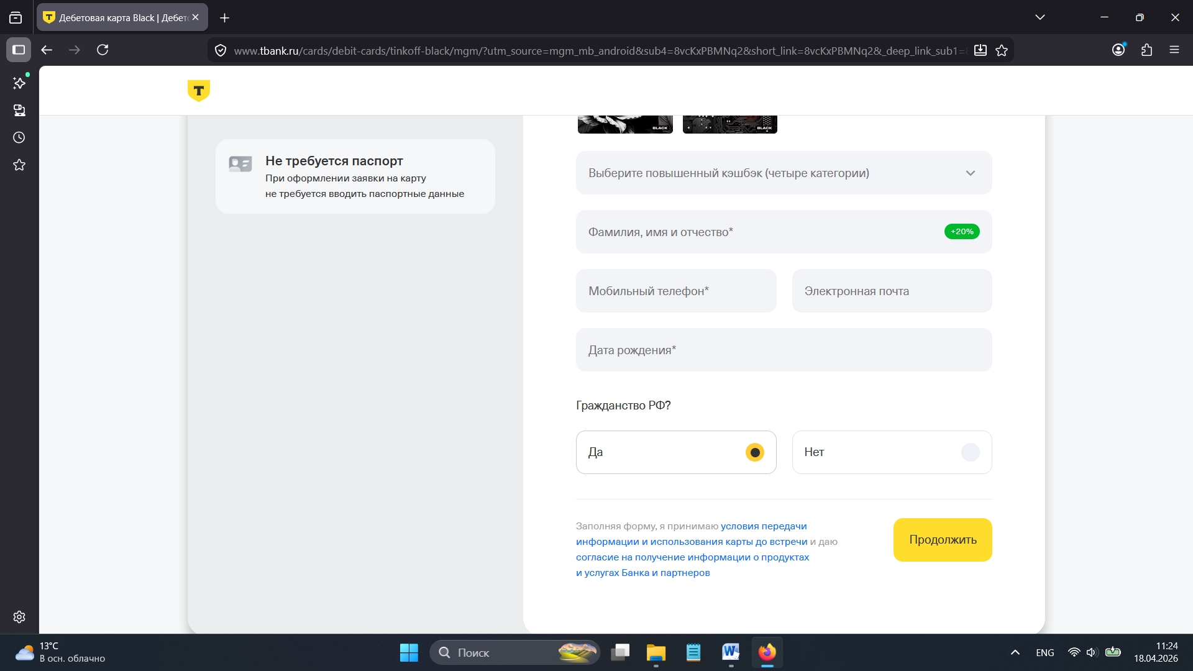
Task: Select 'Да' for citizenship
Action: [676, 452]
